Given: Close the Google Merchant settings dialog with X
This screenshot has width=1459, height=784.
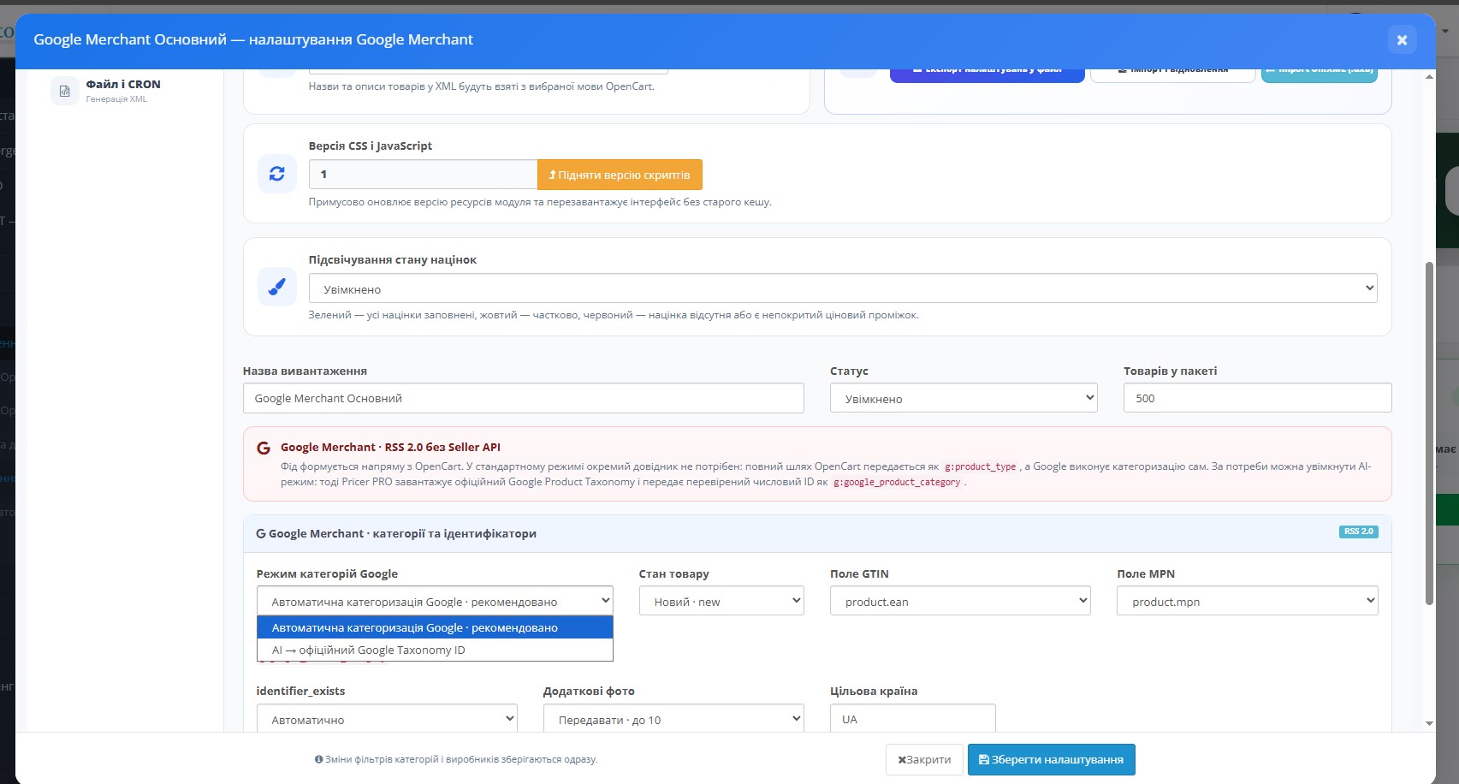Looking at the screenshot, I should coord(1402,39).
